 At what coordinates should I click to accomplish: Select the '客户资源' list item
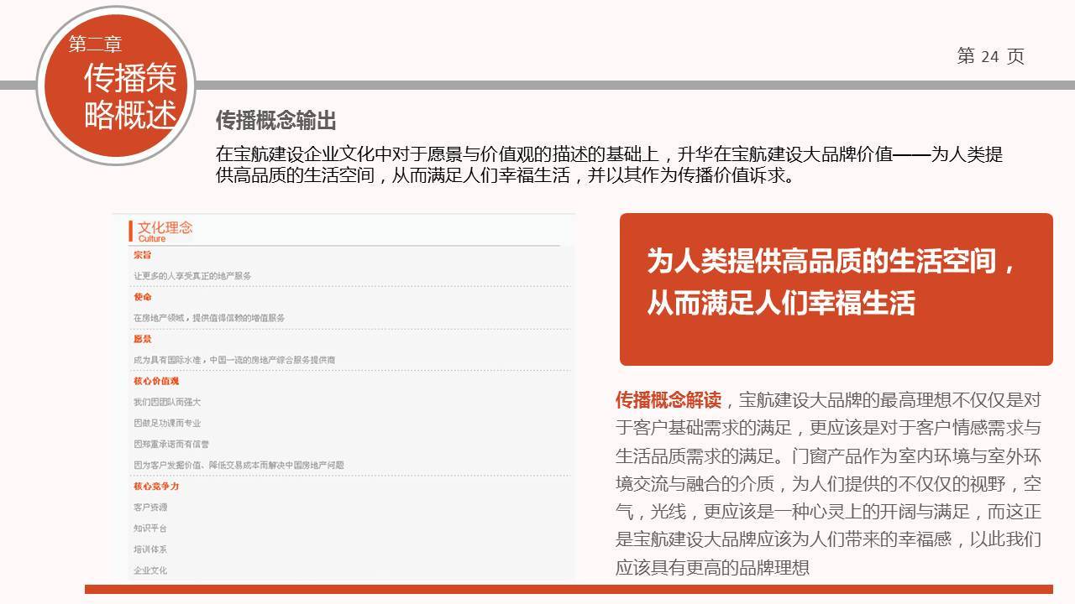tap(150, 508)
